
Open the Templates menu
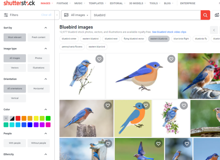[97, 3]
